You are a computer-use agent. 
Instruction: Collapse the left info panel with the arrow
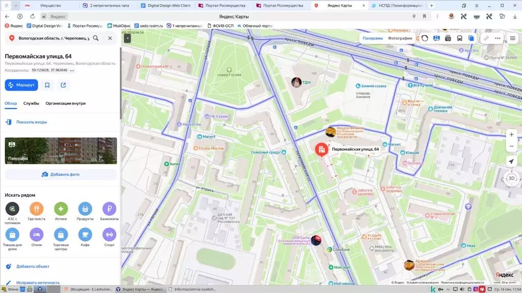click(x=127, y=38)
